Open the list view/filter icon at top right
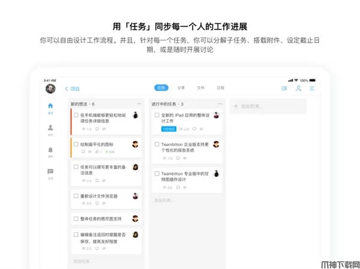Viewport: 360px width, 269px height. click(284, 88)
